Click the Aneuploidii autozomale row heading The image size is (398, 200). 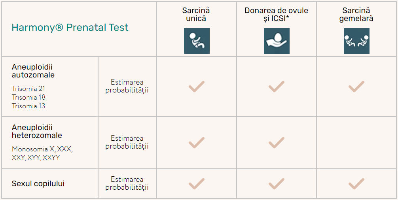[33, 70]
